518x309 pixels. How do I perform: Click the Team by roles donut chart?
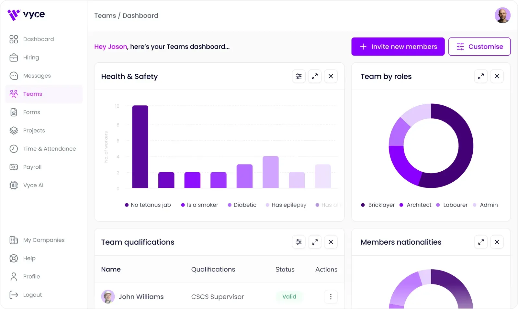coord(431,146)
